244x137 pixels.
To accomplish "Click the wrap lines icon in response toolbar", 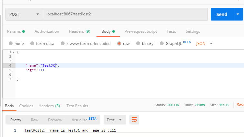I will (134, 120).
